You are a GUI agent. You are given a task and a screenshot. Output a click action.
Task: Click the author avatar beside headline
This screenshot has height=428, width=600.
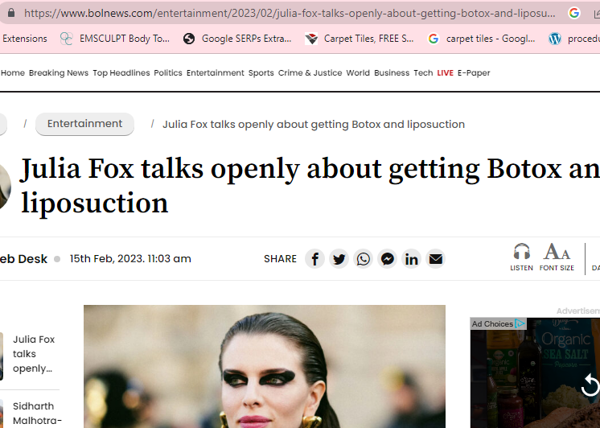(5, 187)
